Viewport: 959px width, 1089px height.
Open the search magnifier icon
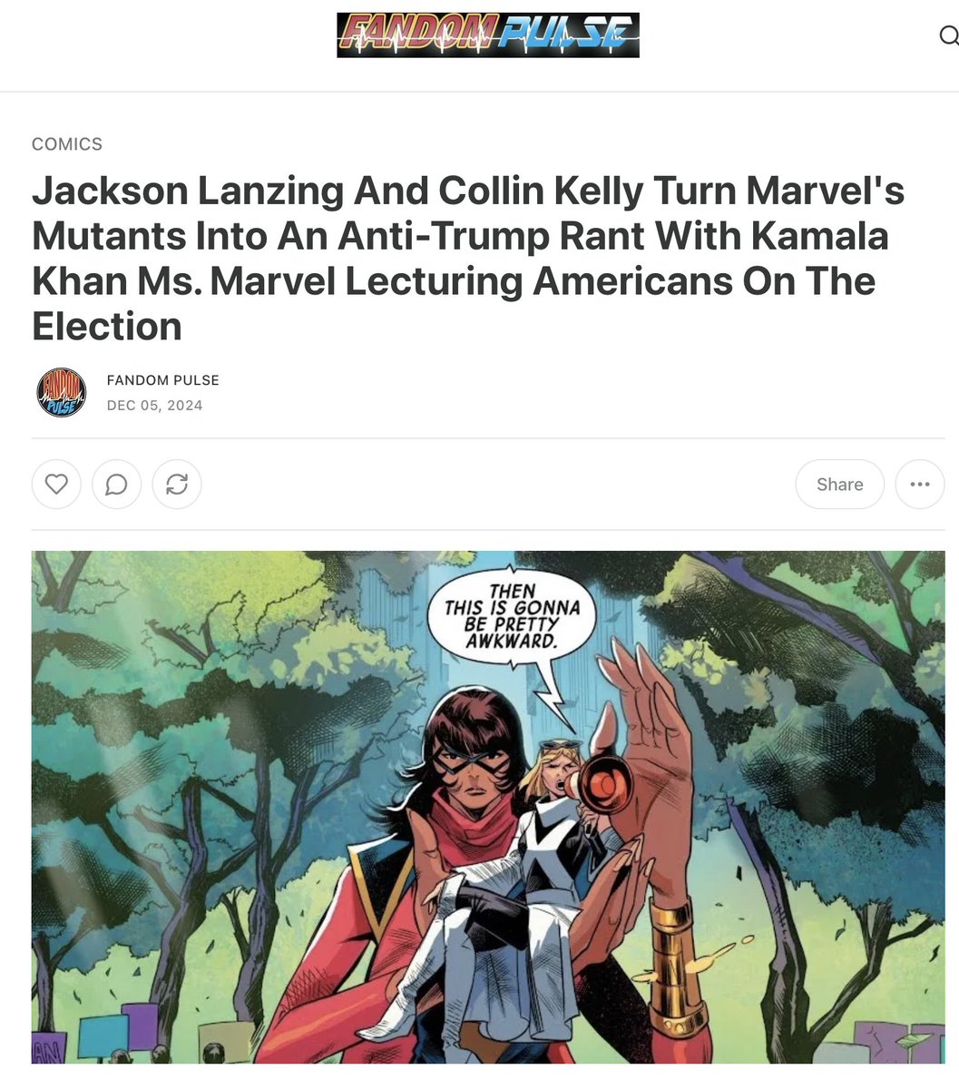[947, 35]
